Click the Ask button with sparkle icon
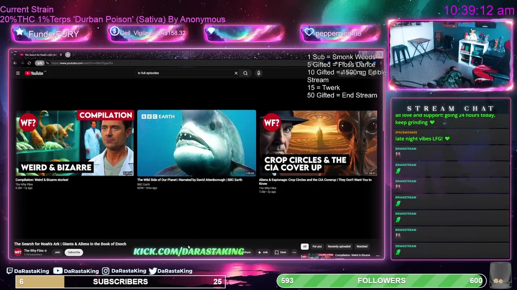This screenshot has height=290, width=517. point(263,252)
